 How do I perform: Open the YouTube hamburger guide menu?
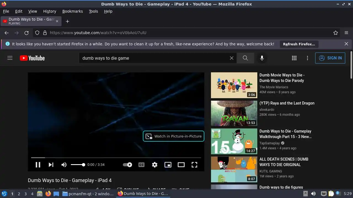pos(10,58)
